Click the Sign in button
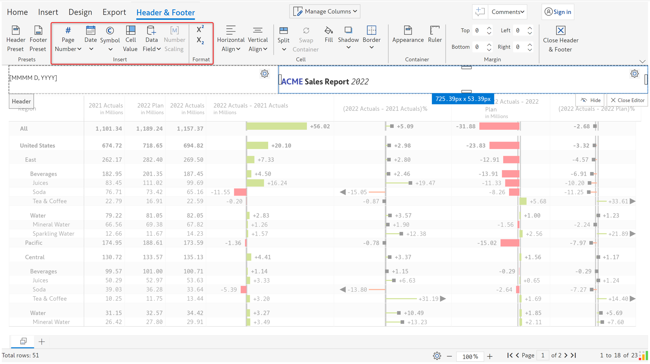Image resolution: width=650 pixels, height=364 pixels. pyautogui.click(x=558, y=12)
